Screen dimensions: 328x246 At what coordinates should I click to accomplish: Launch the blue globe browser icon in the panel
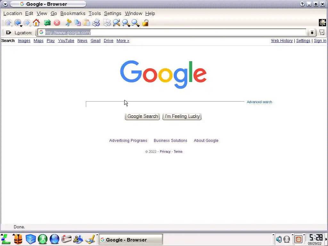point(54,239)
